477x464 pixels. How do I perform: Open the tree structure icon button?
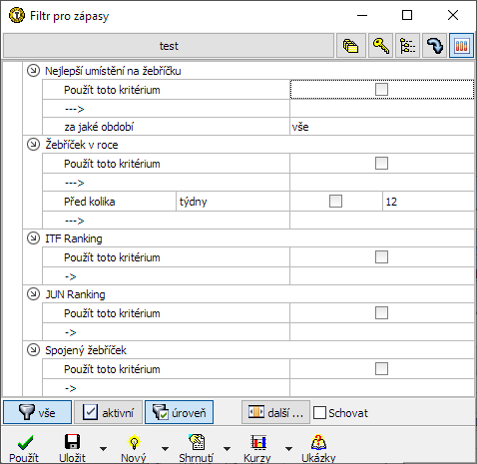[x=407, y=46]
